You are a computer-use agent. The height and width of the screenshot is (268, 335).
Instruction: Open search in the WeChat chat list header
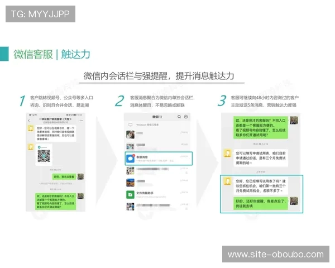point(179,117)
